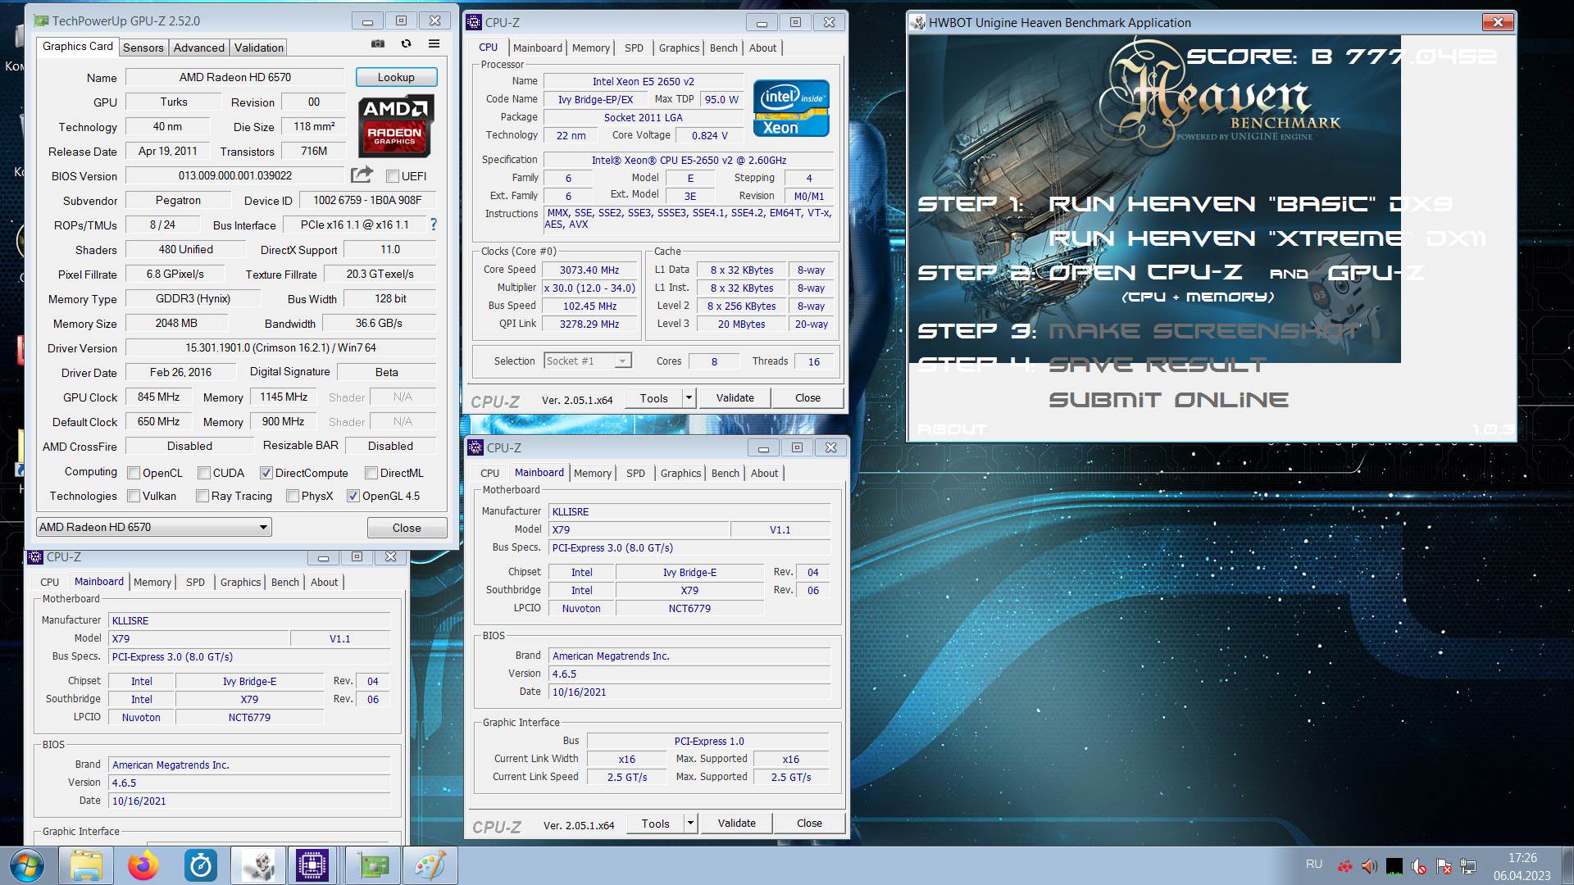Image resolution: width=1574 pixels, height=885 pixels.
Task: Toggle the OpenGL 4.5 checkbox
Action: pos(353,496)
